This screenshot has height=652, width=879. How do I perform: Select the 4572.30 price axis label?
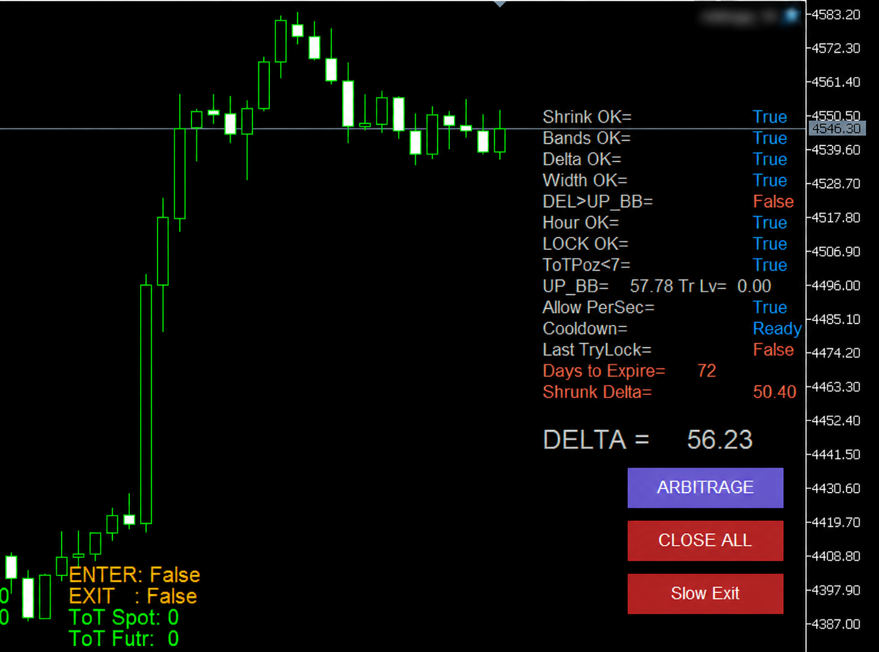[x=836, y=48]
